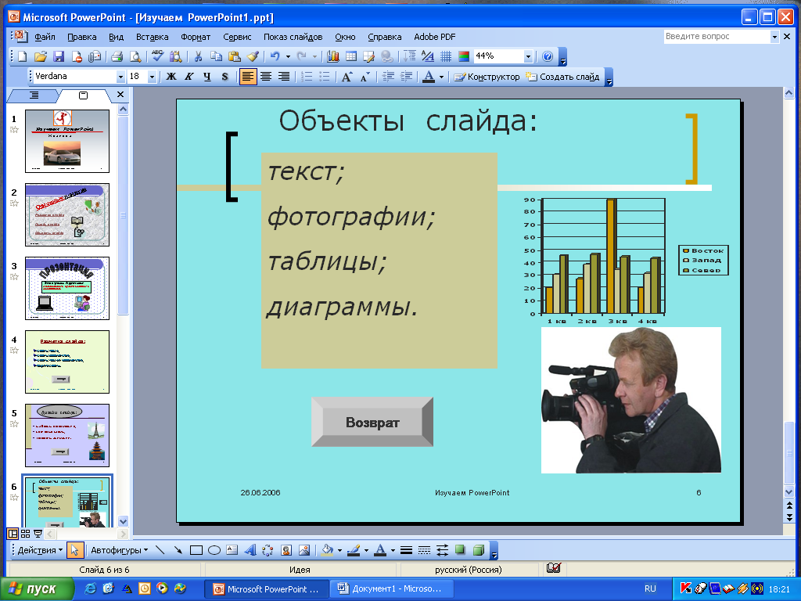This screenshot has width=801, height=601.
Task: Toggle bulleted list
Action: 325,77
